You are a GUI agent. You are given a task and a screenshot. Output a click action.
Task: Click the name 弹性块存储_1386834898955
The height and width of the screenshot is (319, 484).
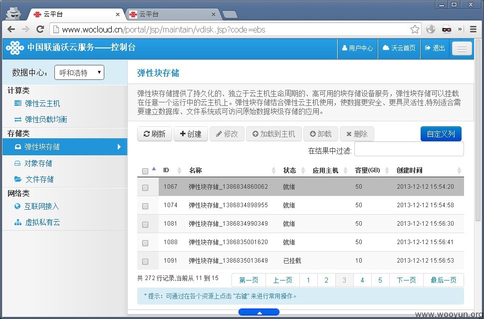coord(228,205)
